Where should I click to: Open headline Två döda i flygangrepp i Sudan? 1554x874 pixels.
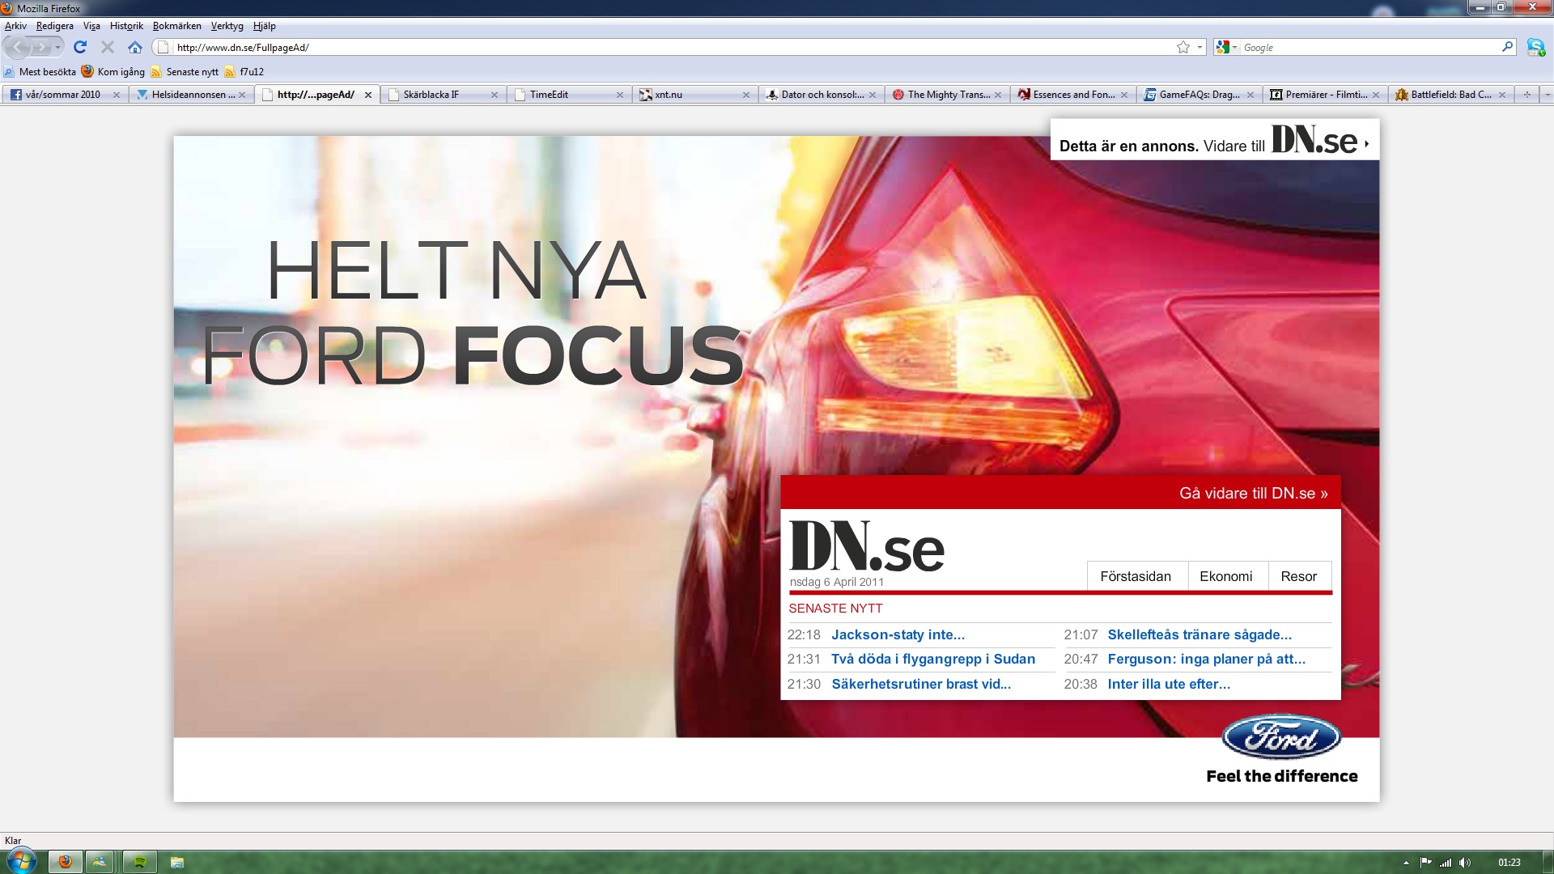coord(933,660)
